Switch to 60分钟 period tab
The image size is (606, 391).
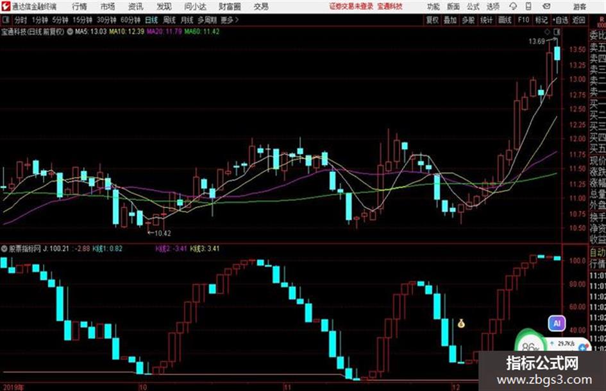tap(130, 20)
